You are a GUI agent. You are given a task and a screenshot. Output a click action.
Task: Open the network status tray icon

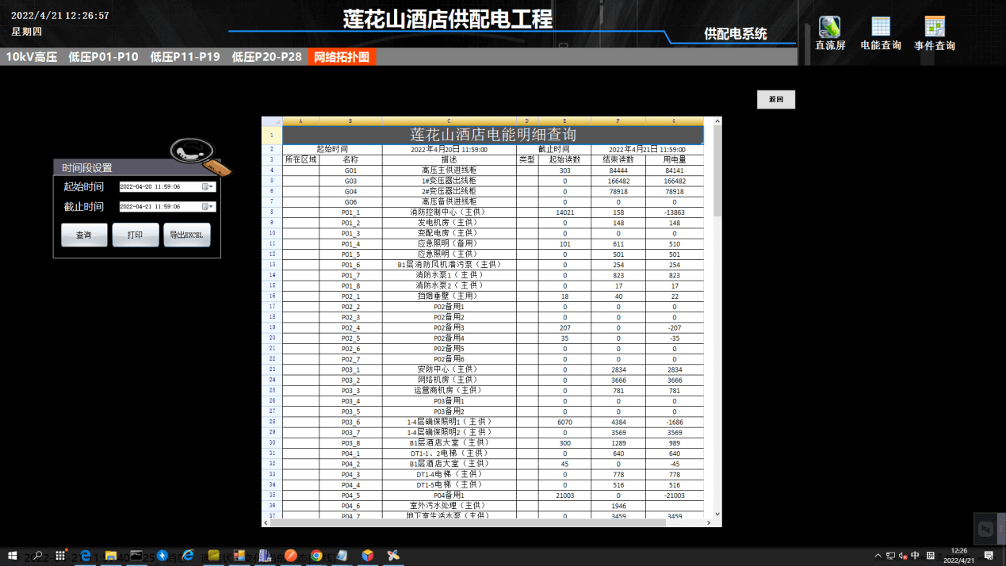[889, 556]
